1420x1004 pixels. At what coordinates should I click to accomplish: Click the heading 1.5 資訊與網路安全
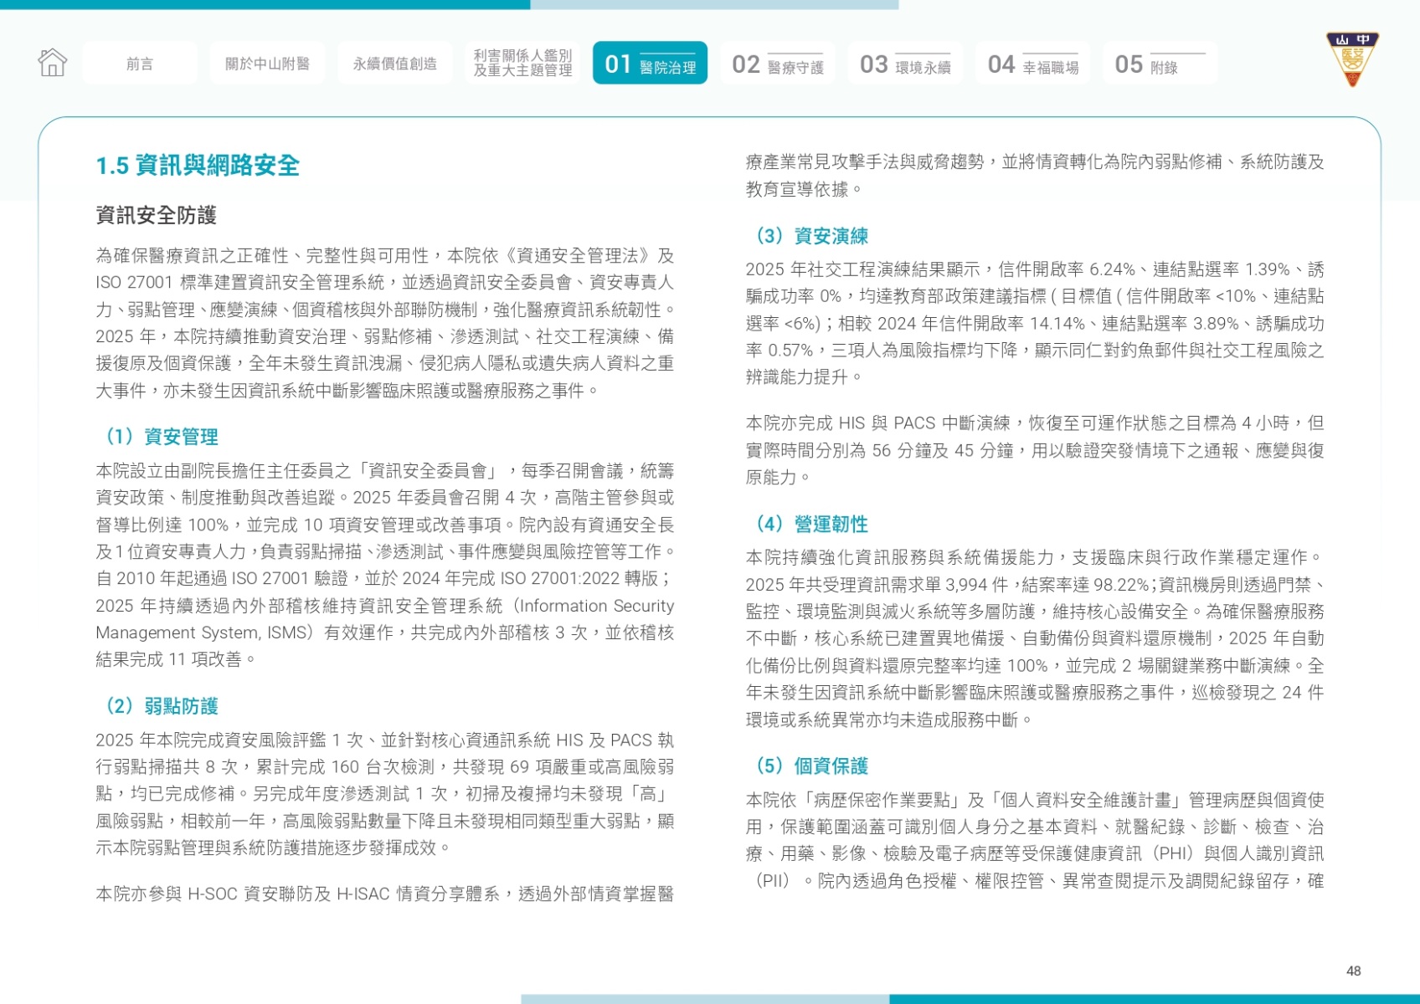[x=198, y=166]
